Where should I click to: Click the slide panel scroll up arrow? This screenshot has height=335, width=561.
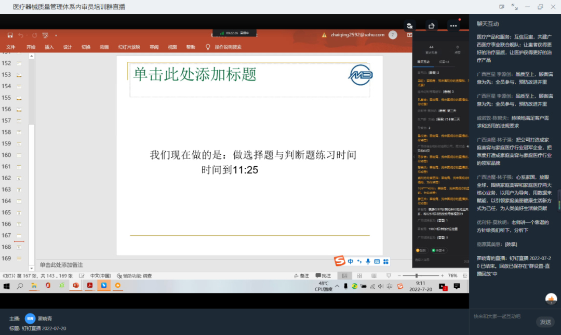(x=32, y=56)
